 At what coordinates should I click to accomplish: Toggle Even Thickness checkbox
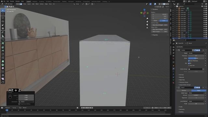point(189,61)
